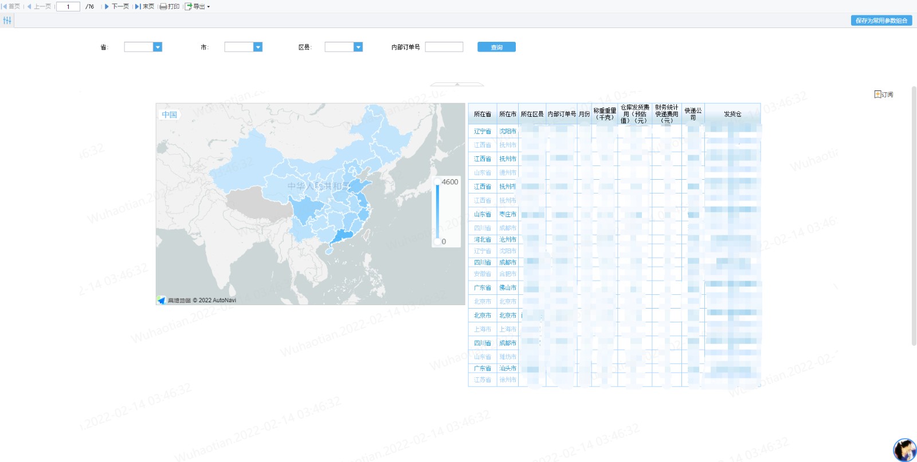Click the 仓库发货费用 column header

(x=635, y=114)
